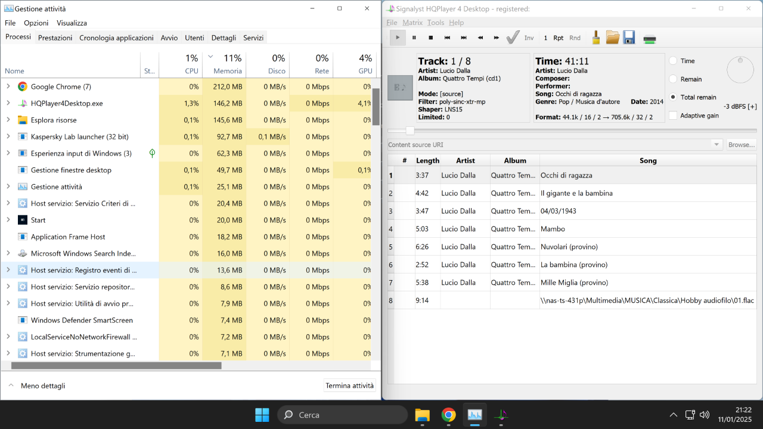The width and height of the screenshot is (763, 429).
Task: Expand the HQPlayer4Desktop.exe process row
Action: pyautogui.click(x=8, y=103)
